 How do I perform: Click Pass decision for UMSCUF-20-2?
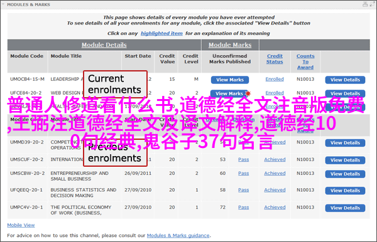point(244,159)
